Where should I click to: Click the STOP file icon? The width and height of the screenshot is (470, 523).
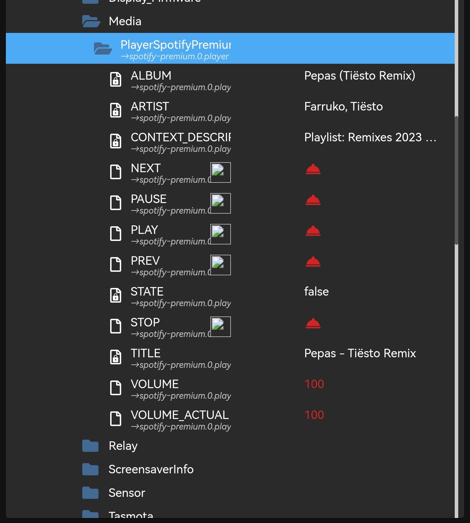115,326
